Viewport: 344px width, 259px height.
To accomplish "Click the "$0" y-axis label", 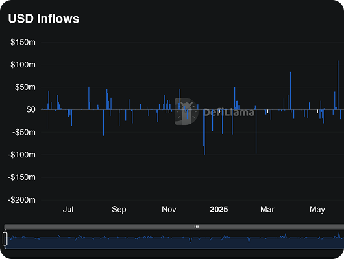I will point(31,109).
